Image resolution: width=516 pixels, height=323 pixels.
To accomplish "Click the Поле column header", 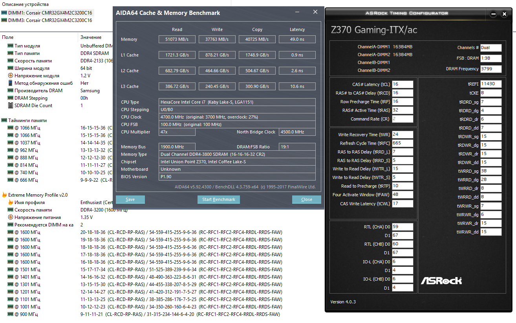I will pyautogui.click(x=8, y=37).
